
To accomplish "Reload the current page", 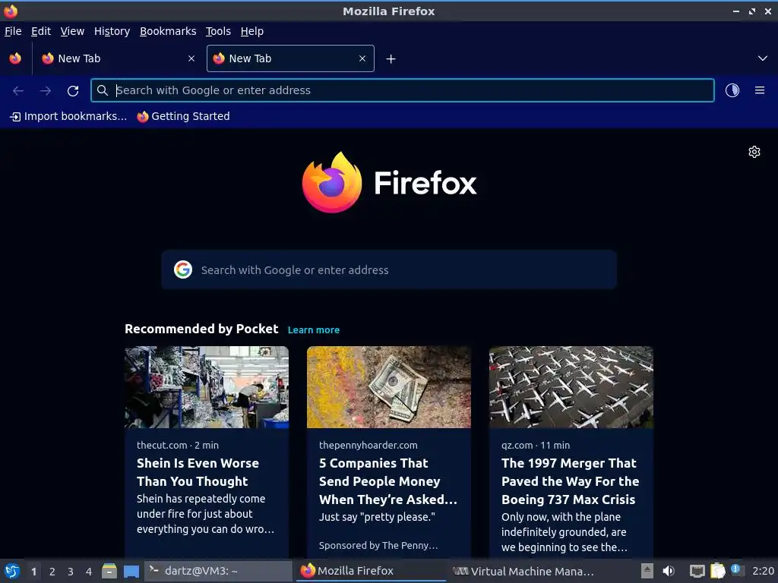I will tap(73, 91).
